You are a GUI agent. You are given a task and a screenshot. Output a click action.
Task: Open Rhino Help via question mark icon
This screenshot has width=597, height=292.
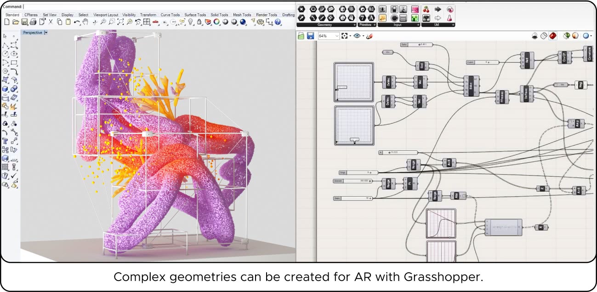click(x=278, y=22)
